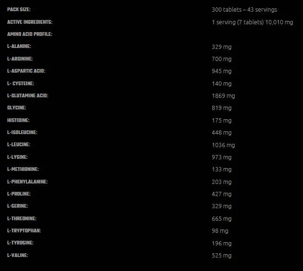Image resolution: width=303 pixels, height=271 pixels.
Task: Select the '300 tablets – 43 servings' text
Action: coord(244,10)
